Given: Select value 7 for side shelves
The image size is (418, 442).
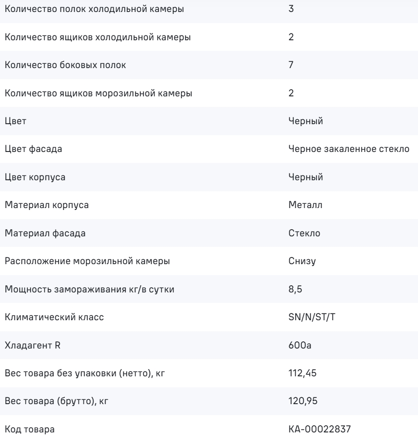Looking at the screenshot, I should coord(291,65).
